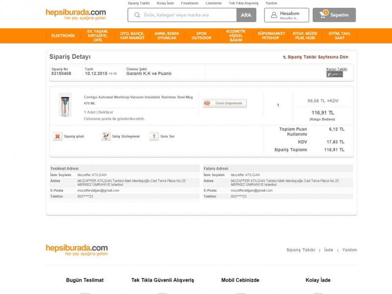
Task: Click the magnifier icon in the search box
Action: pyautogui.click(x=137, y=15)
